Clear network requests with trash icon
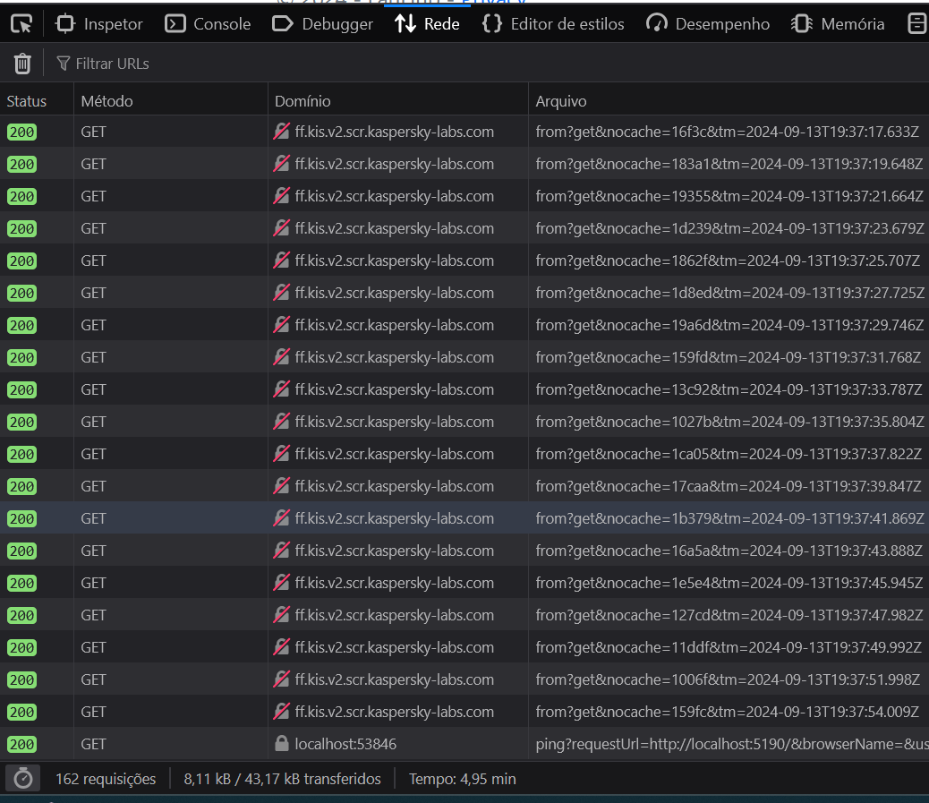The image size is (929, 803). 22,64
